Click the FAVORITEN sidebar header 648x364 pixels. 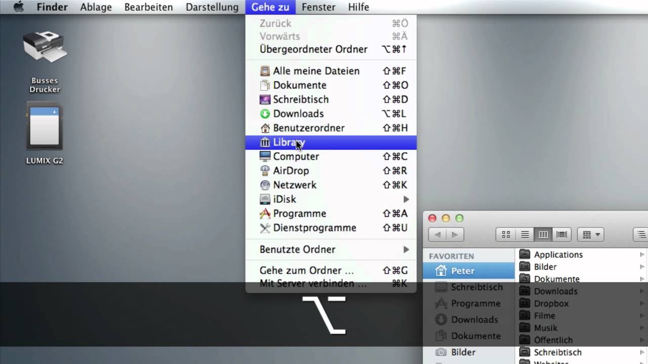(x=452, y=256)
